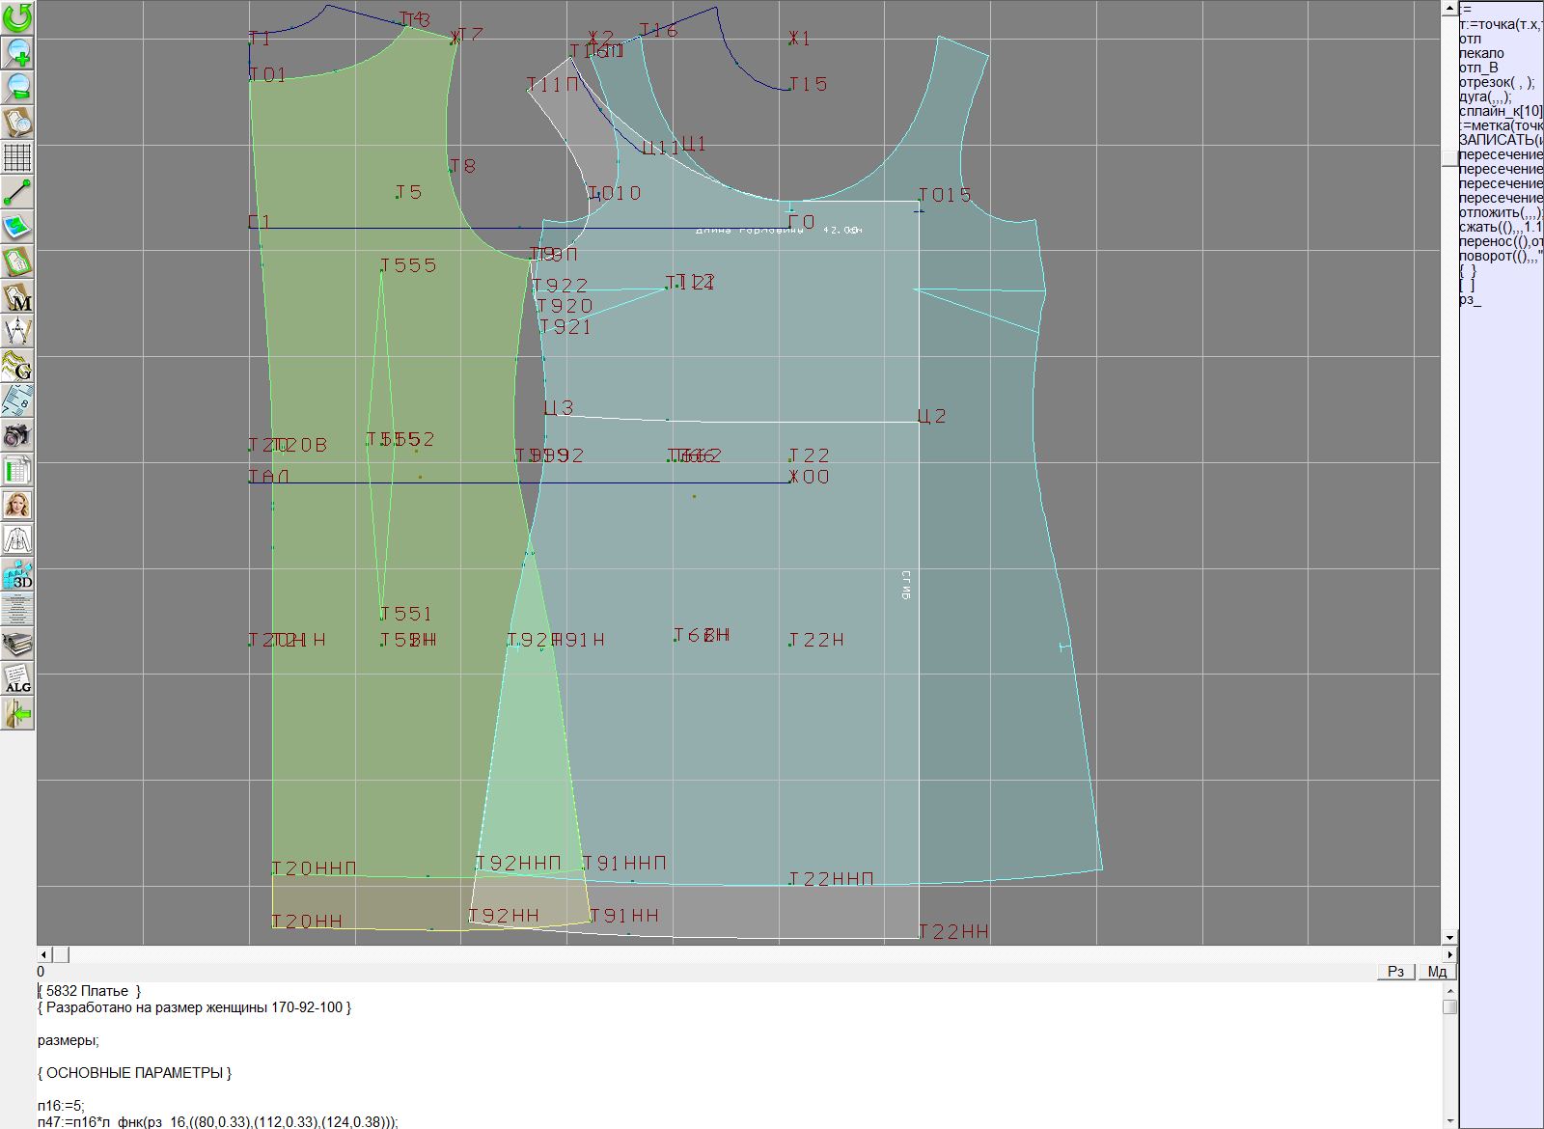Select the zoom in magnifier tool

tap(17, 52)
